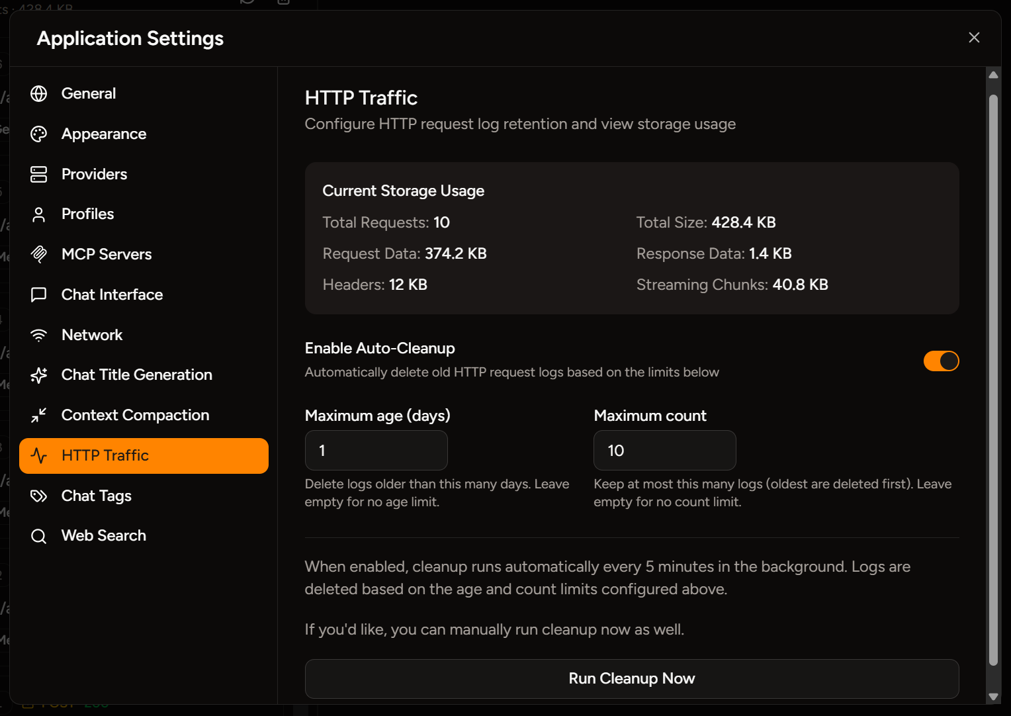The image size is (1011, 716).
Task: Click the Providers server icon
Action: [x=39, y=174]
